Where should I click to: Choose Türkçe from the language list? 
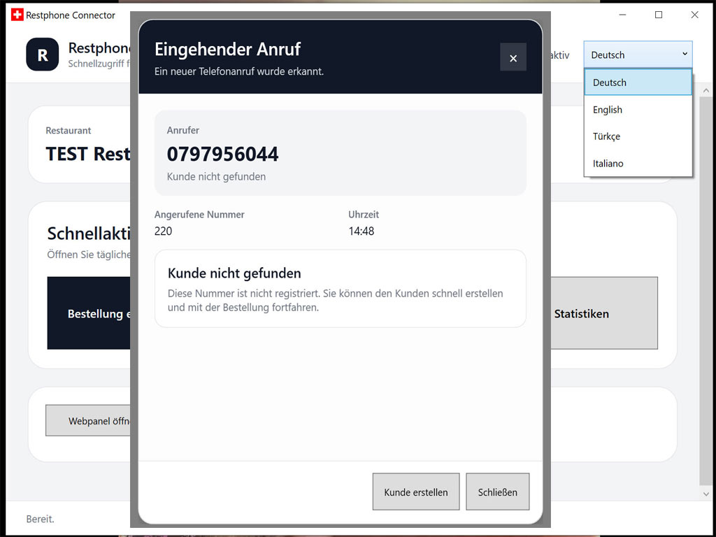(x=638, y=136)
